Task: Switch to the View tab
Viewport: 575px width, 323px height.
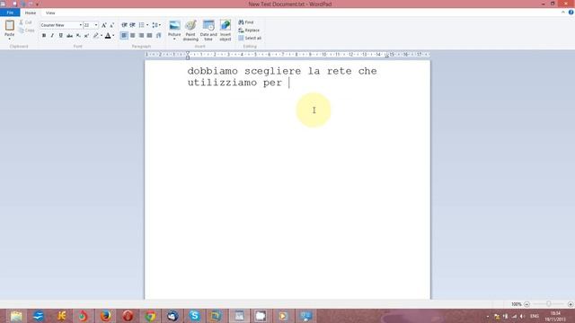Action: [x=50, y=13]
